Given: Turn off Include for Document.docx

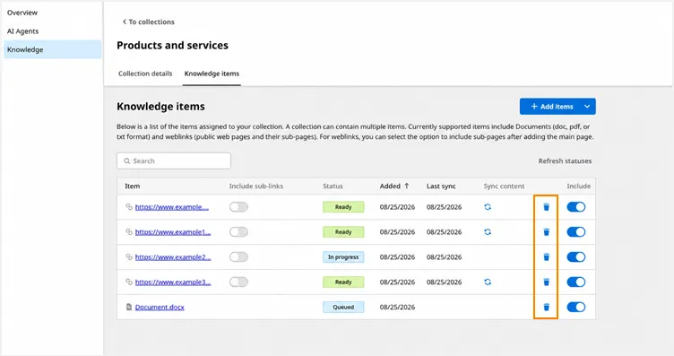Looking at the screenshot, I should pyautogui.click(x=576, y=307).
